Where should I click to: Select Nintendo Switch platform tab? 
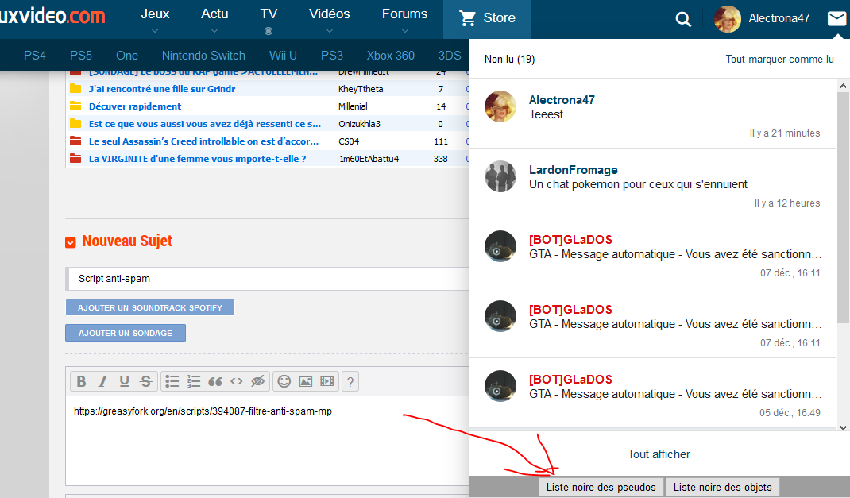click(203, 56)
